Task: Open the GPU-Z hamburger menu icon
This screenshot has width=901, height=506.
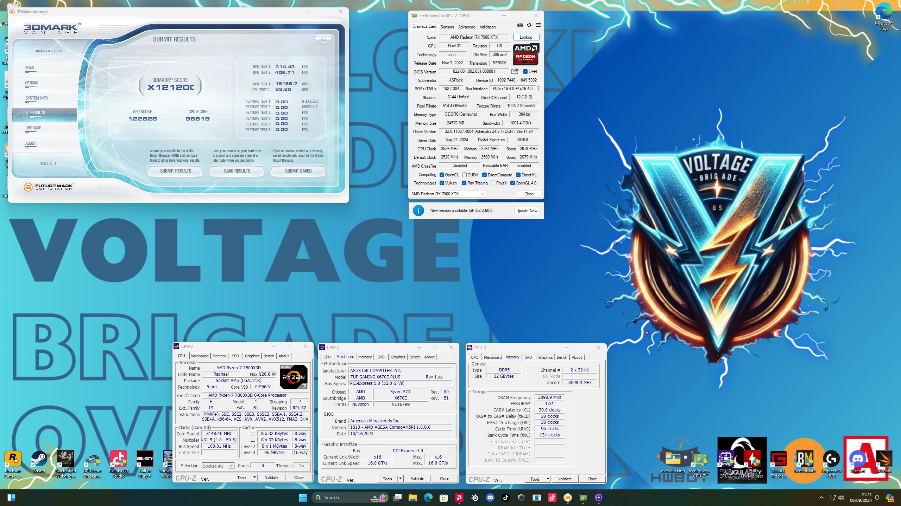Action: click(x=538, y=25)
